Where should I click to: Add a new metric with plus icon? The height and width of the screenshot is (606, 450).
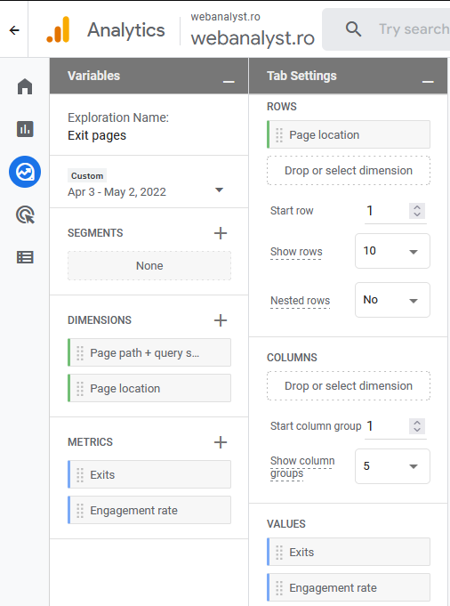click(x=221, y=442)
